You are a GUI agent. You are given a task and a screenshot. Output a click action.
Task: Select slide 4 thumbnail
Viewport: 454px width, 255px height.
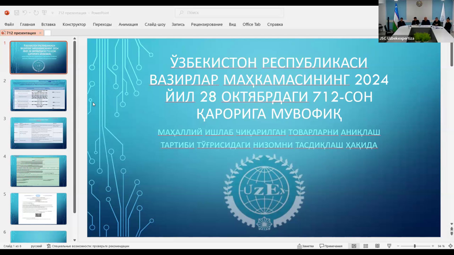(x=38, y=171)
